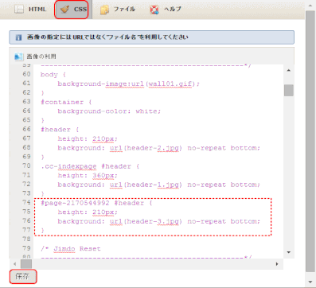This screenshot has width=316, height=288.
Task: Click the image filename notice text
Action: 107,37
